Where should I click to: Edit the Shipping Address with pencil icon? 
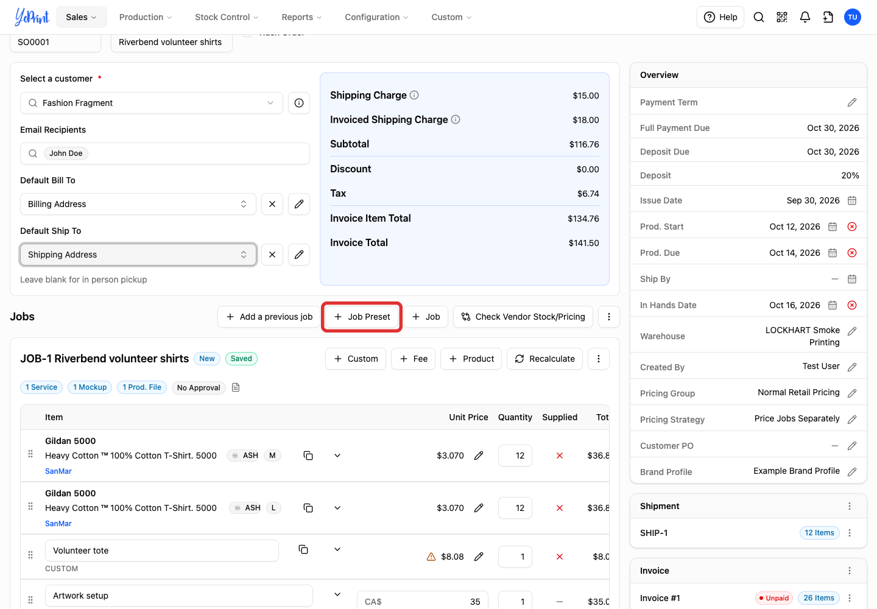pyautogui.click(x=299, y=255)
